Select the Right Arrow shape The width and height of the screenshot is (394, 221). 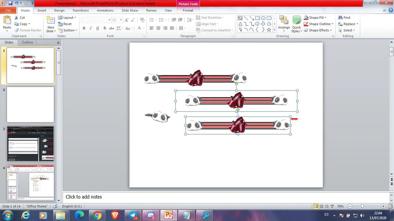[x=257, y=24]
